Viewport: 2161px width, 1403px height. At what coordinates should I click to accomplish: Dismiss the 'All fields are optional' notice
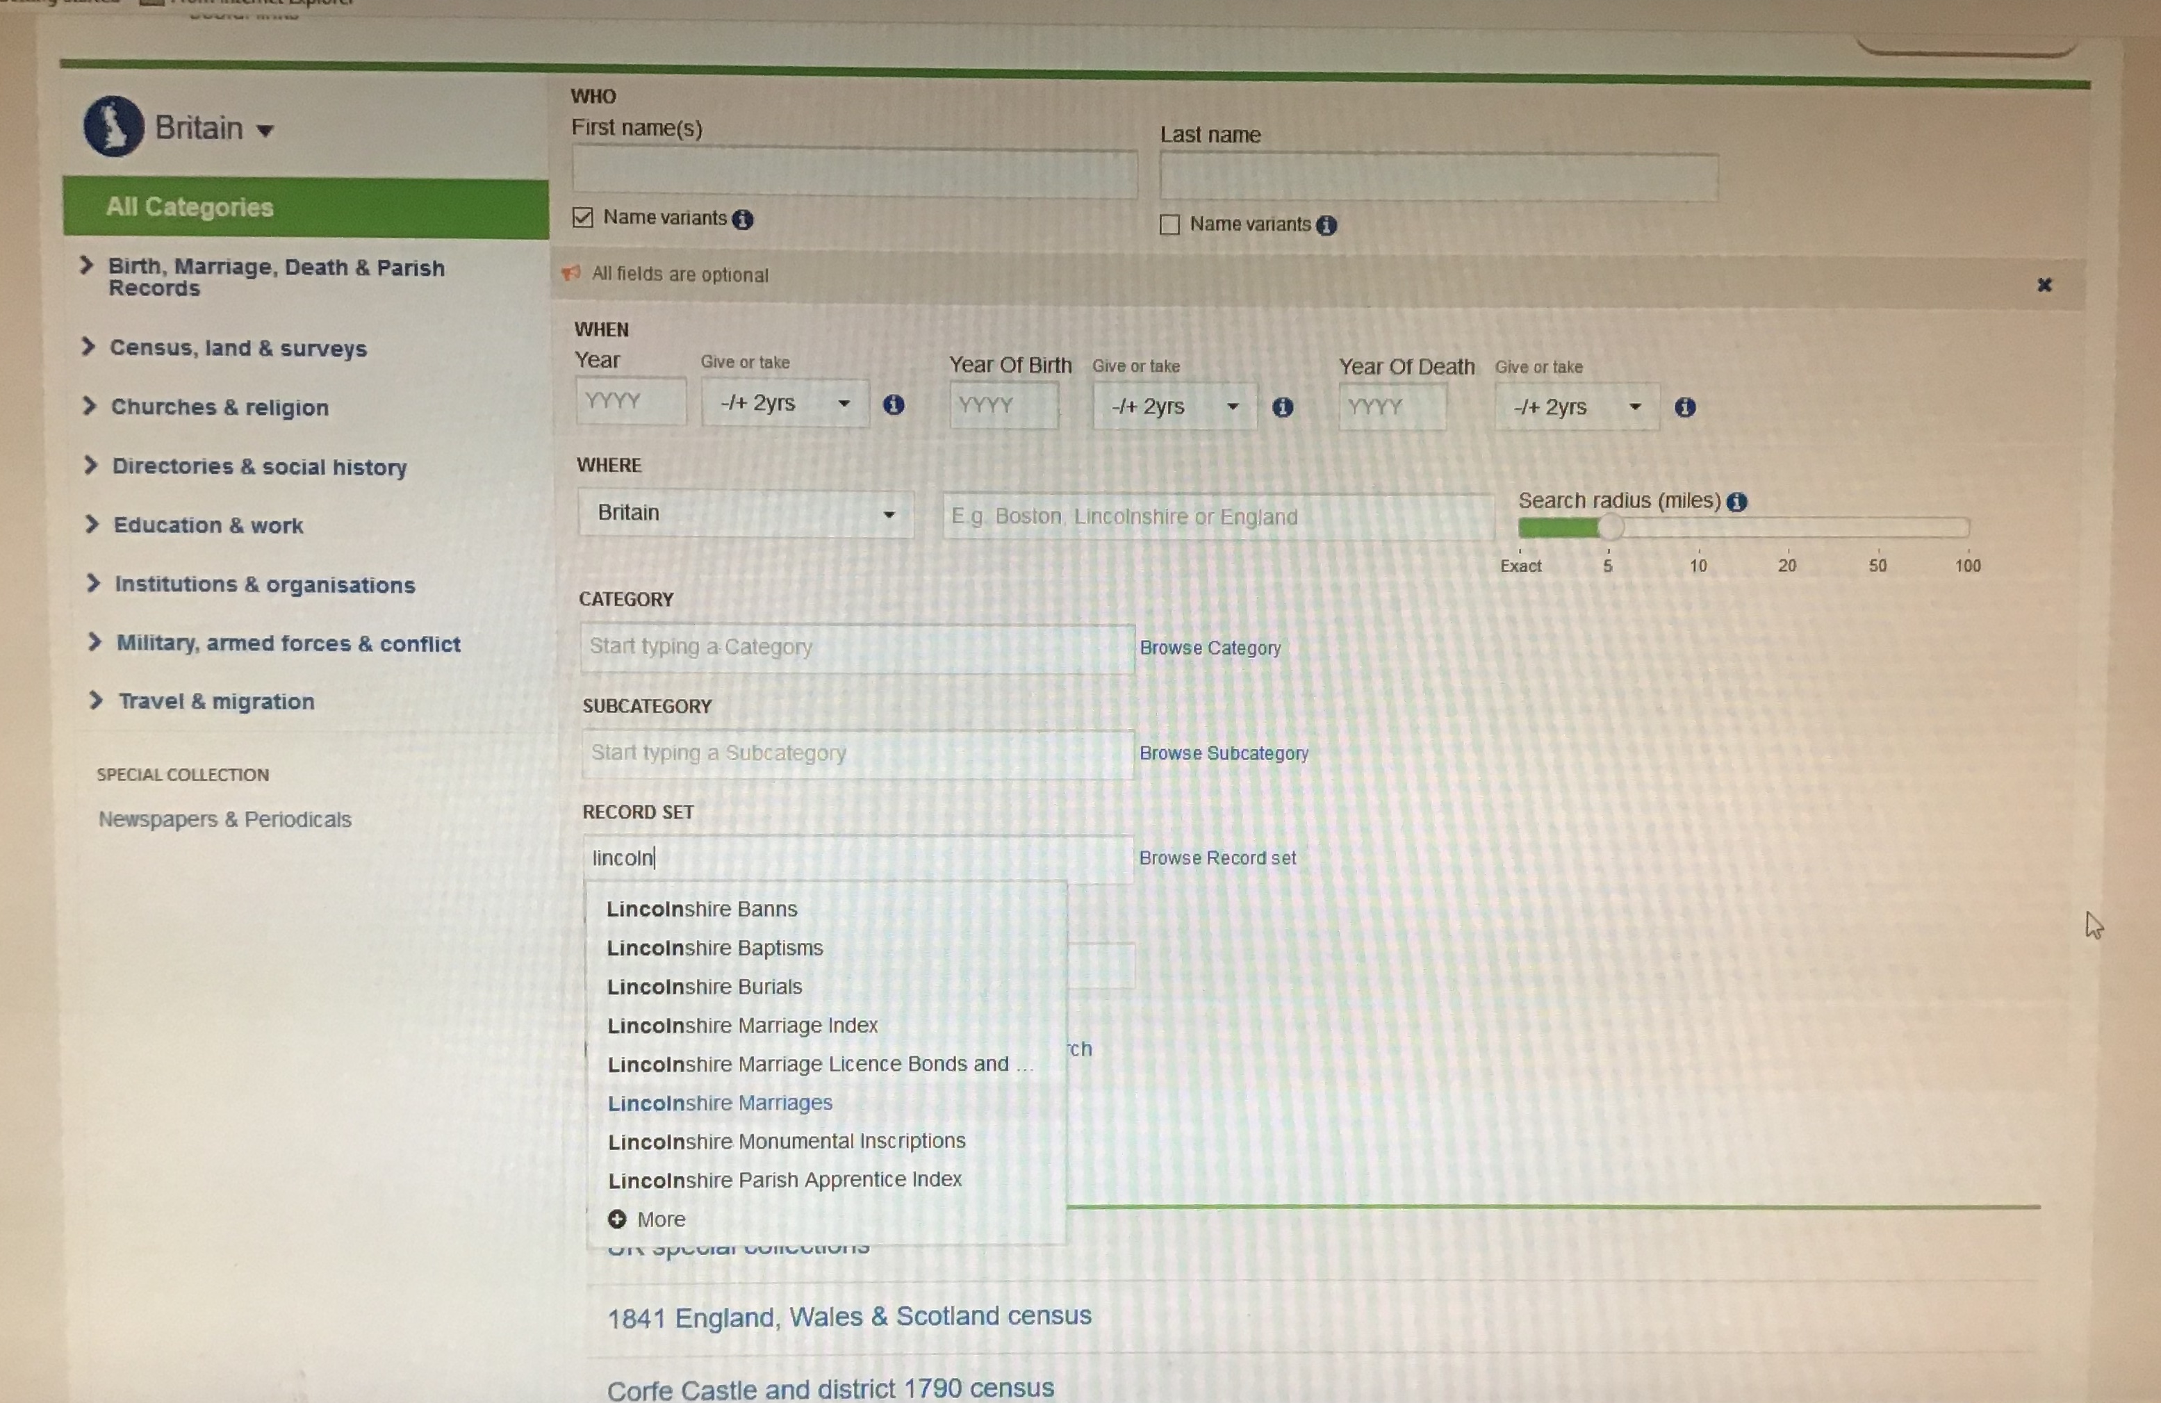(x=2045, y=285)
